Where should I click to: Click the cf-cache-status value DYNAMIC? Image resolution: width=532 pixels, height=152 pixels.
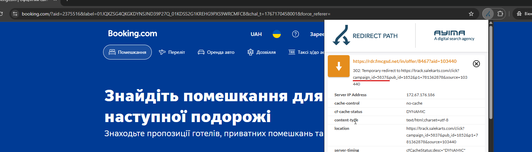click(x=416, y=112)
